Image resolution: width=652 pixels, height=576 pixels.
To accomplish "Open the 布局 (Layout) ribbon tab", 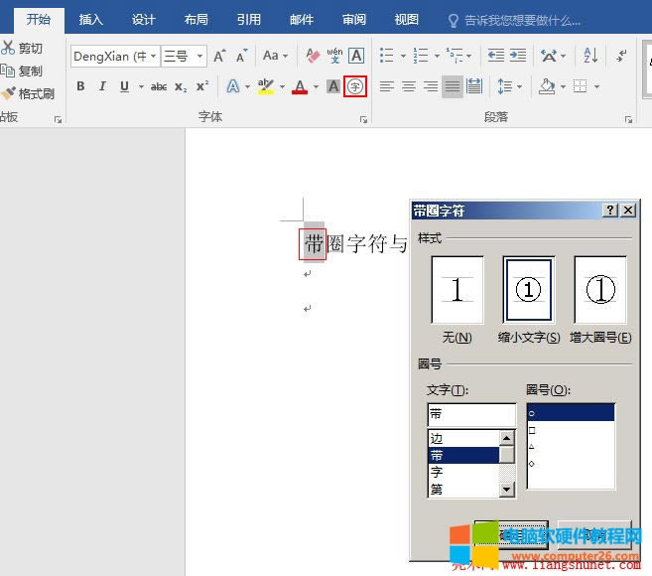I will click(x=196, y=20).
